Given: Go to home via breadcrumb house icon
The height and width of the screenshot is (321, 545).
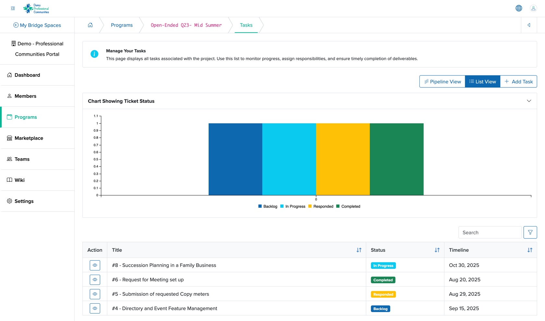Looking at the screenshot, I should pos(90,25).
